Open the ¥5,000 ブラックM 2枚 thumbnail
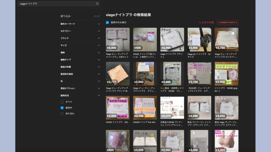The height and width of the screenshot is (152, 271). point(145,141)
